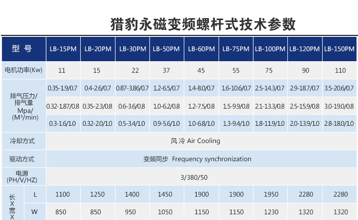Click cell 1.2-6.5/0.7
Viewport: 358px width, 220px height.
pyautogui.click(x=167, y=88)
